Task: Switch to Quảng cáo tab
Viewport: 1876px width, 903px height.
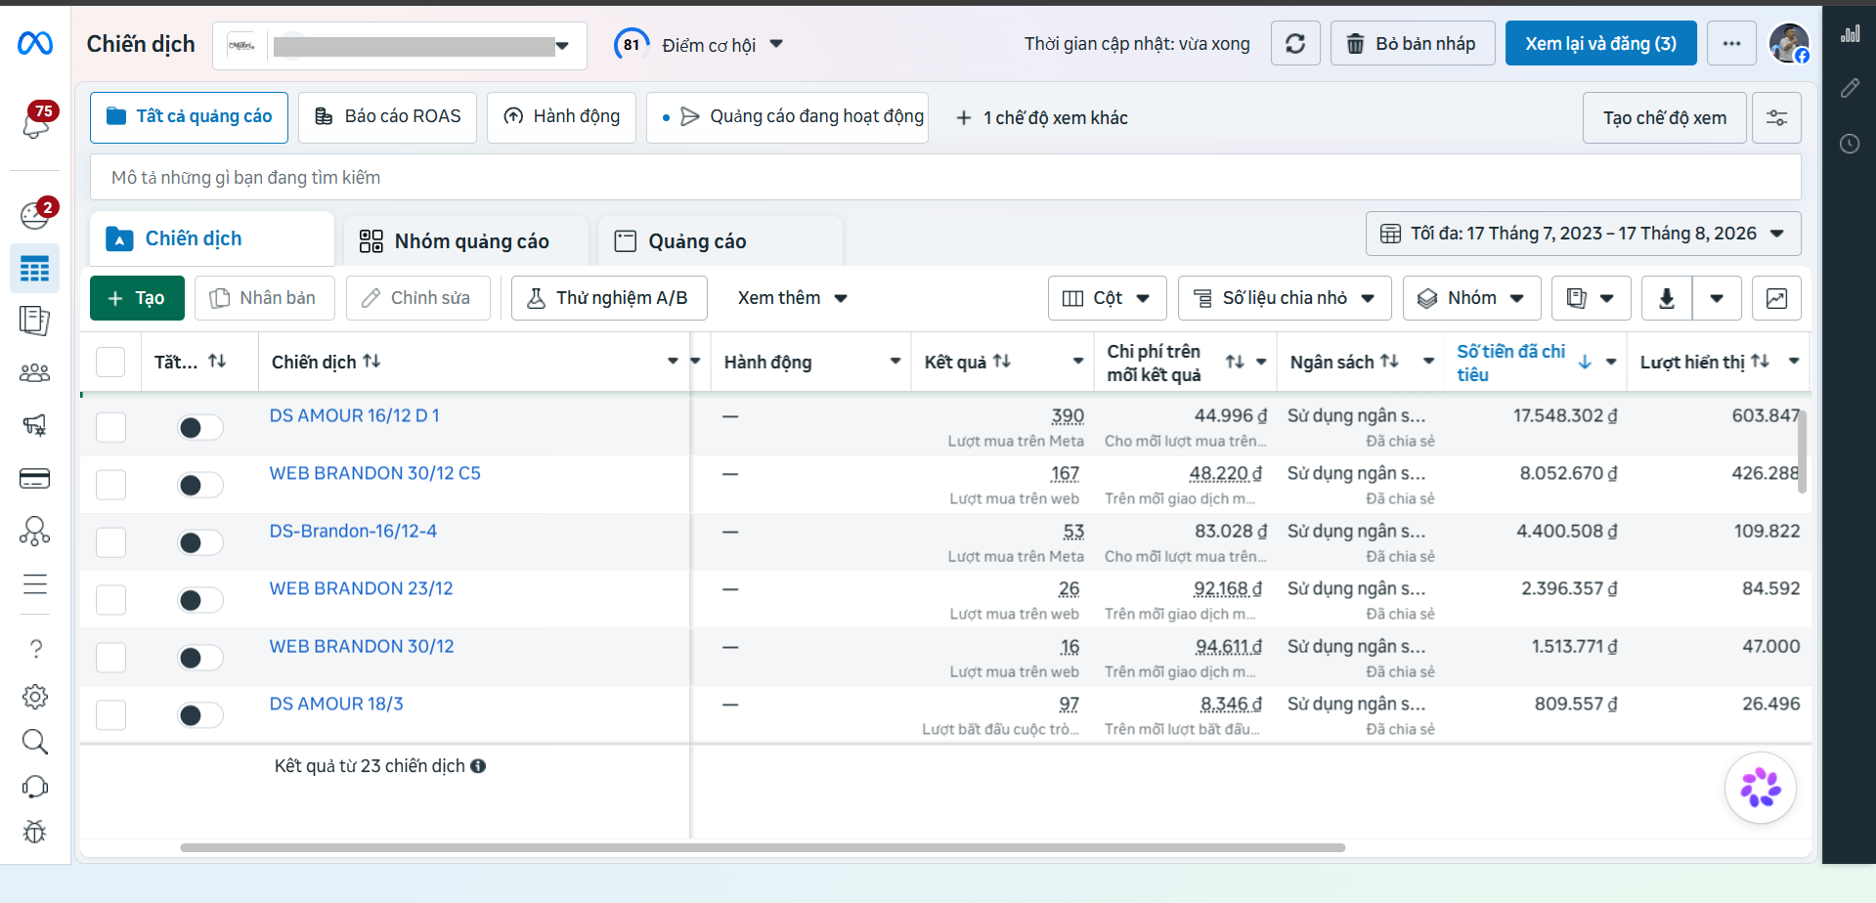Action: (720, 241)
